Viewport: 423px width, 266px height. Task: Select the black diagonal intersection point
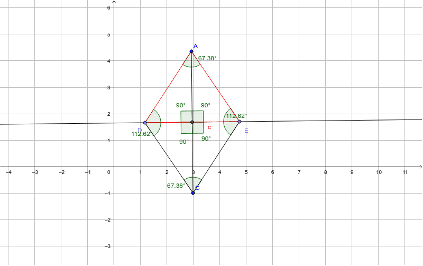click(x=192, y=122)
